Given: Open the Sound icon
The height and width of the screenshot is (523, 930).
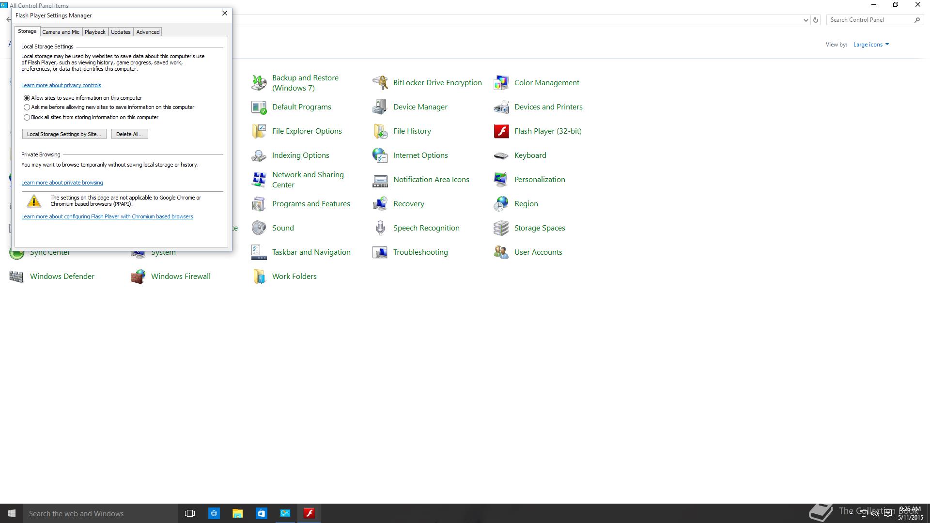Looking at the screenshot, I should click(x=259, y=228).
